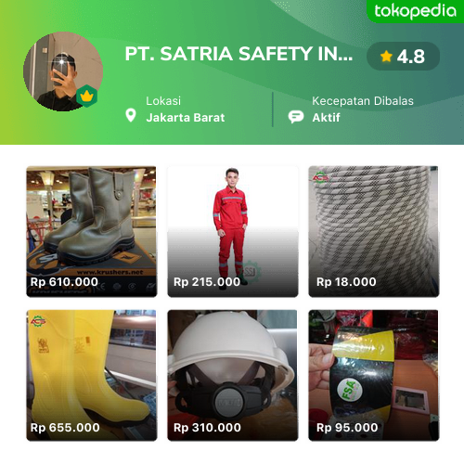
Task: Open the leather safety boots product
Action: [92, 232]
